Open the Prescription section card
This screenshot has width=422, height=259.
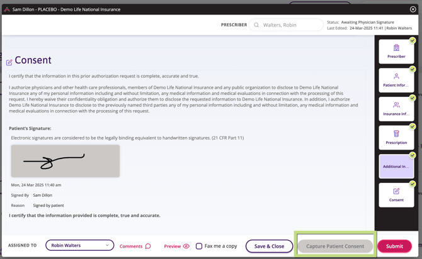click(x=396, y=138)
